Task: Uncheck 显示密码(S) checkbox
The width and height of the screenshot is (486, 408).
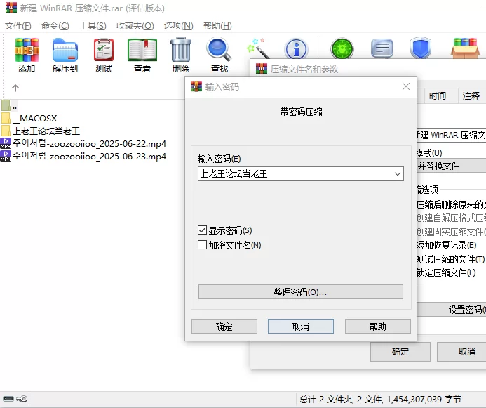Action: [202, 230]
